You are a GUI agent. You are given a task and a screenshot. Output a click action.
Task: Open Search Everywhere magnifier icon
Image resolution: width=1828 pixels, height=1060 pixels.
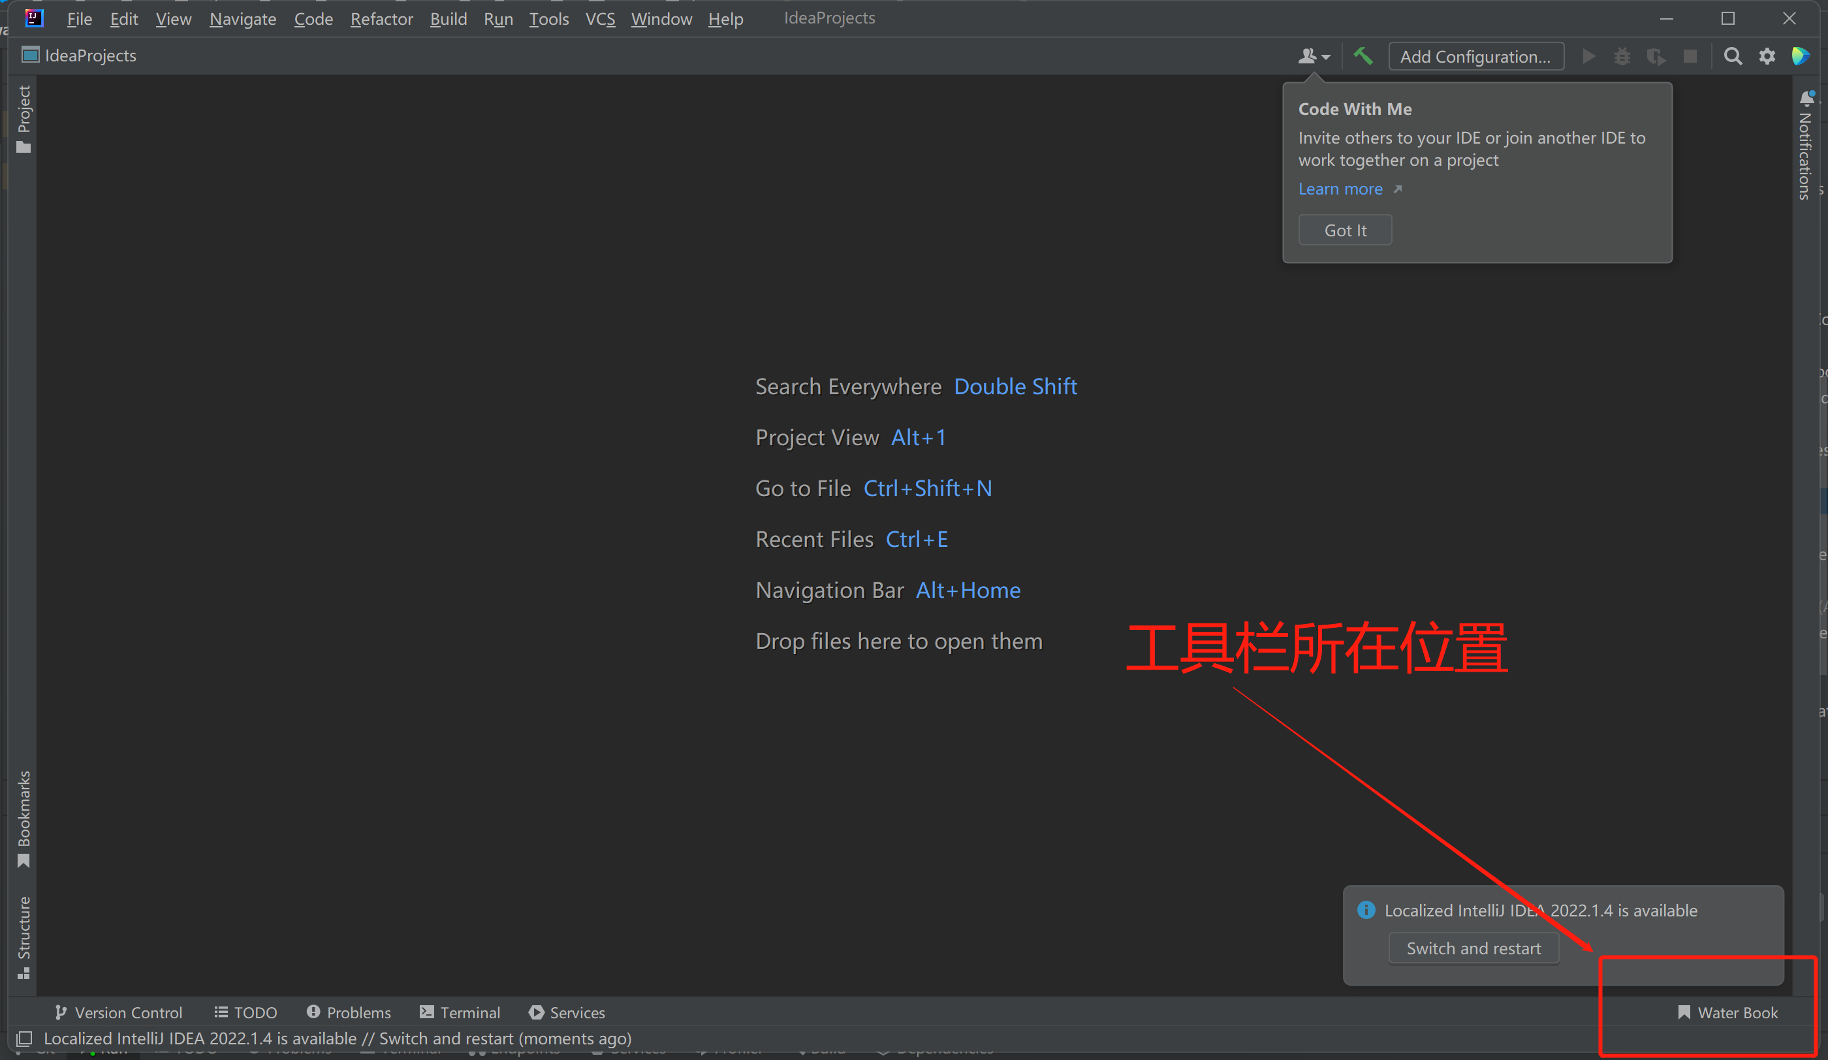click(1732, 56)
